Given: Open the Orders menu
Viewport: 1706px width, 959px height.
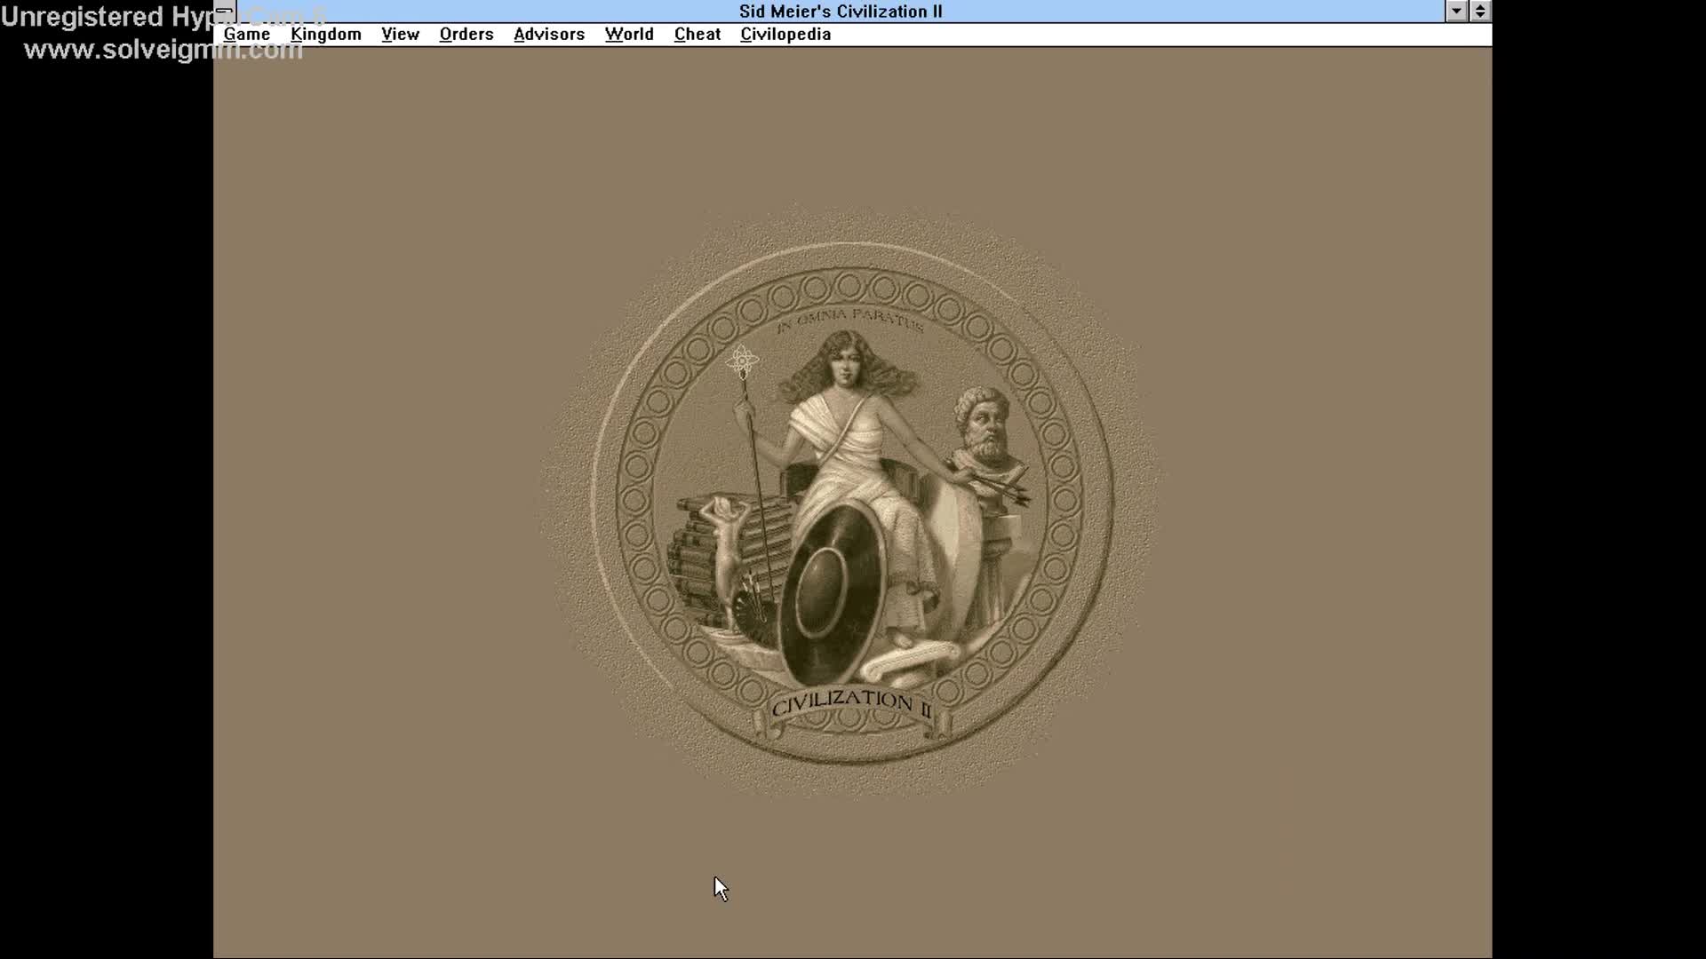Looking at the screenshot, I should pyautogui.click(x=466, y=34).
